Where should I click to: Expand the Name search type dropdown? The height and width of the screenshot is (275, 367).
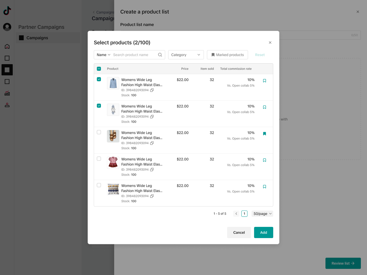pyautogui.click(x=103, y=55)
